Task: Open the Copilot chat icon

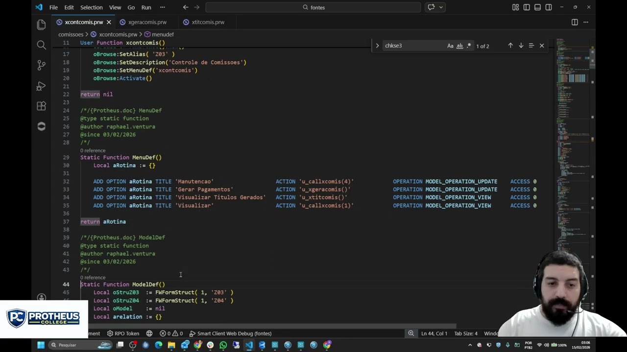Action: [431, 7]
